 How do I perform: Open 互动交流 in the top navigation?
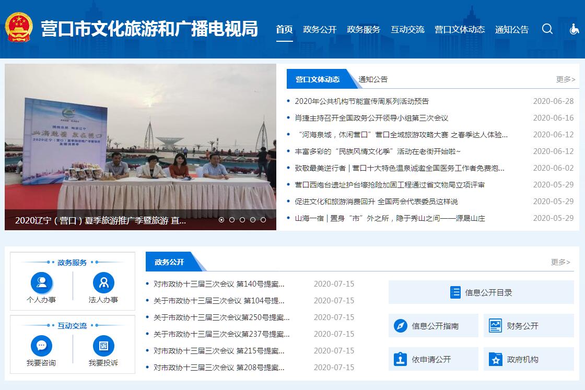[x=407, y=30]
